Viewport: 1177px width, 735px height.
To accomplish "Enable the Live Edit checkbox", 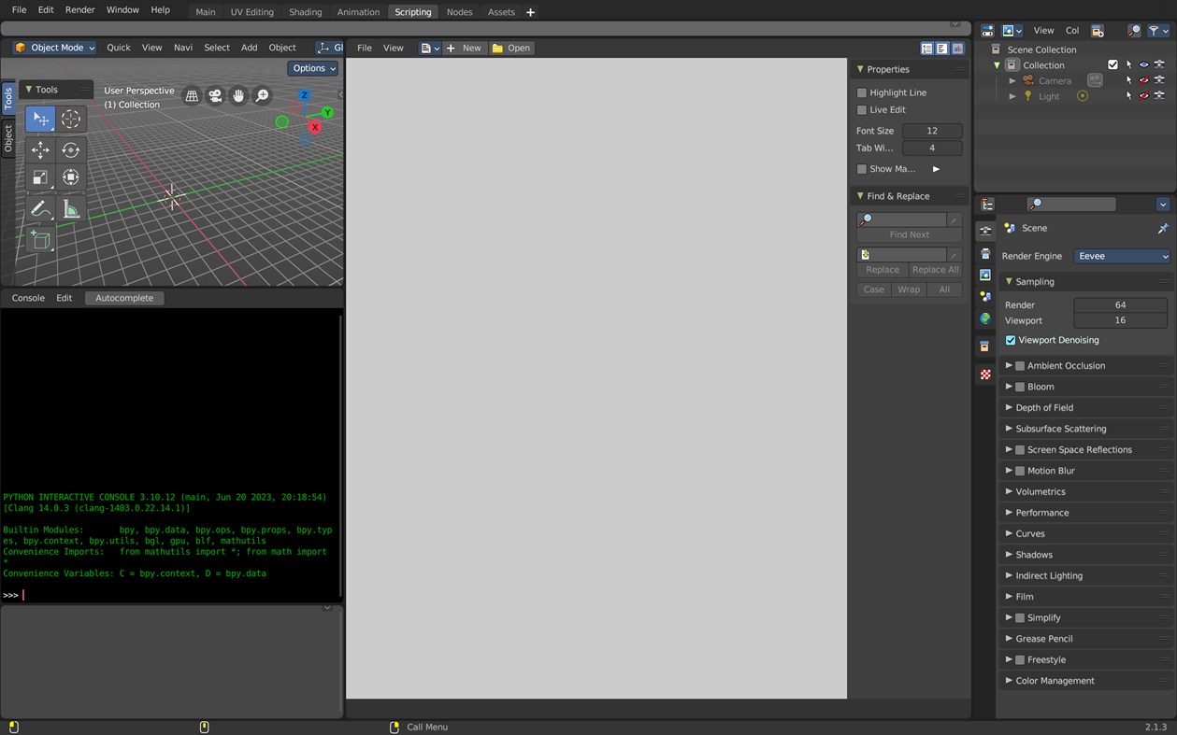I will coord(862,109).
